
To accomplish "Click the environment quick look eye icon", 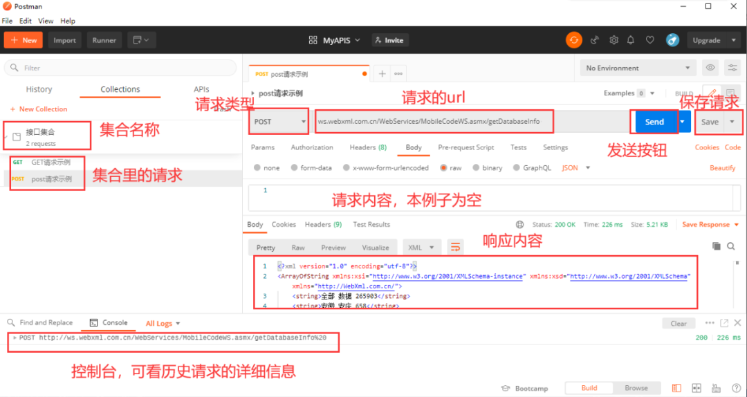I will [710, 68].
